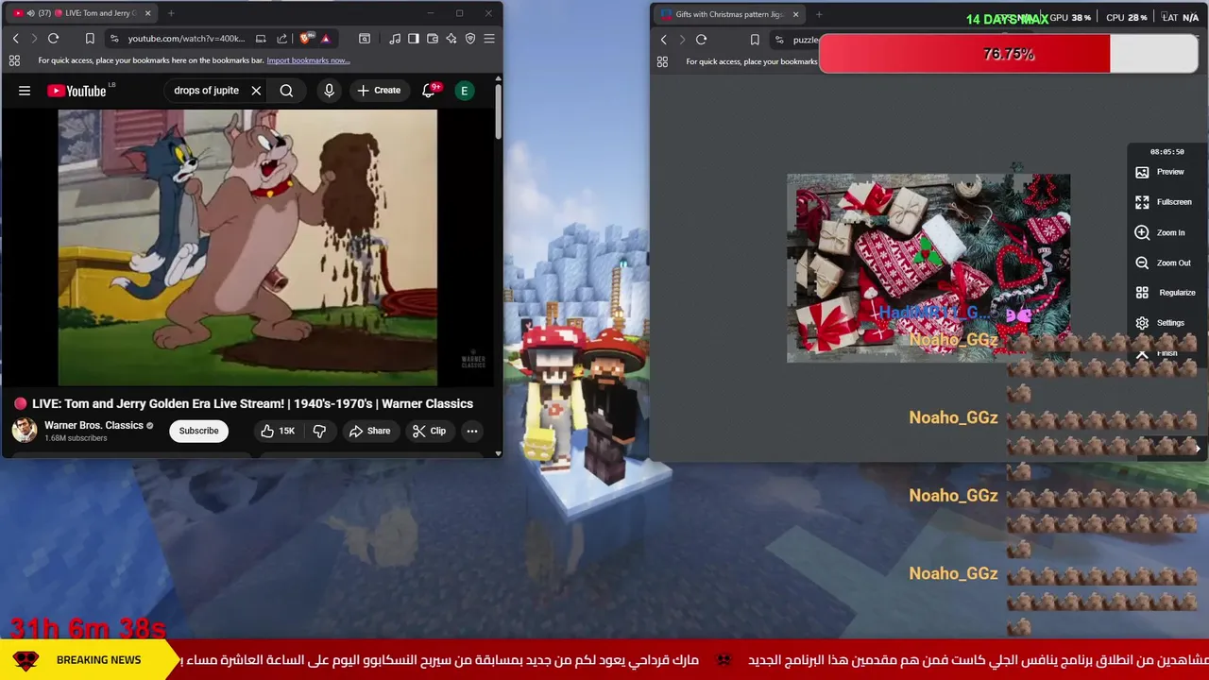Click the Tom and Jerry video player

click(x=247, y=248)
